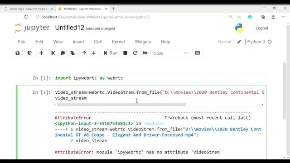
Task: Paste cells below icon
Action: click(72, 53)
